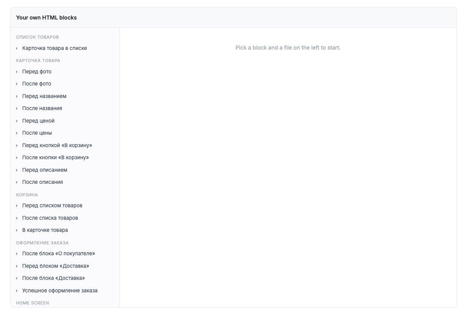Expand arrow beside Успешное оформление заказа
467x331 pixels.
tap(17, 291)
